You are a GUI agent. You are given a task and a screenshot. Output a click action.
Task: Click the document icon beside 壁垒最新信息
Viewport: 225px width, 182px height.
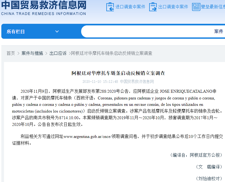[x=196, y=7]
